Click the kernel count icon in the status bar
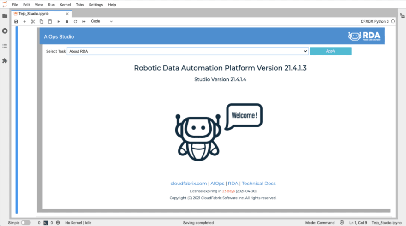406x226 pixels. (x=58, y=223)
